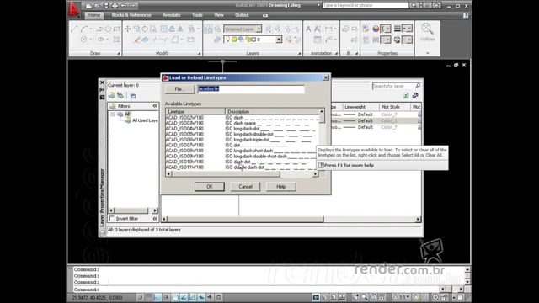
Task: Open the layer name dropdown showing 0
Action: tap(253, 40)
